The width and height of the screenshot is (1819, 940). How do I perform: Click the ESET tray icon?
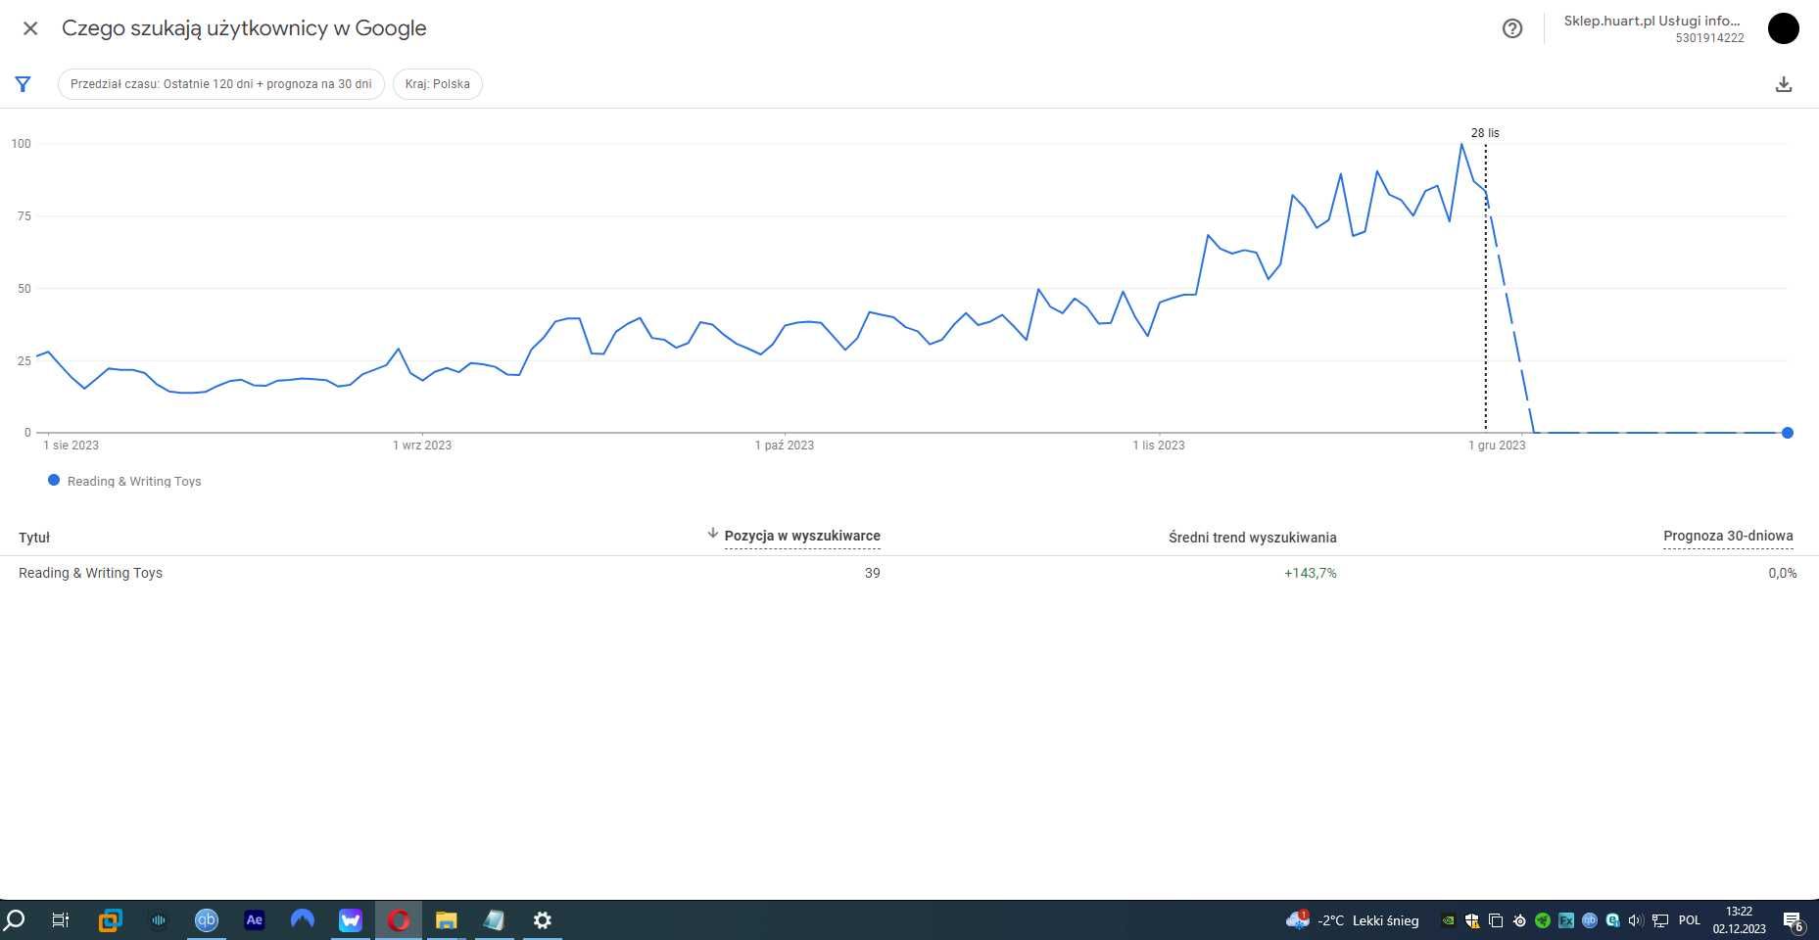coord(1613,920)
